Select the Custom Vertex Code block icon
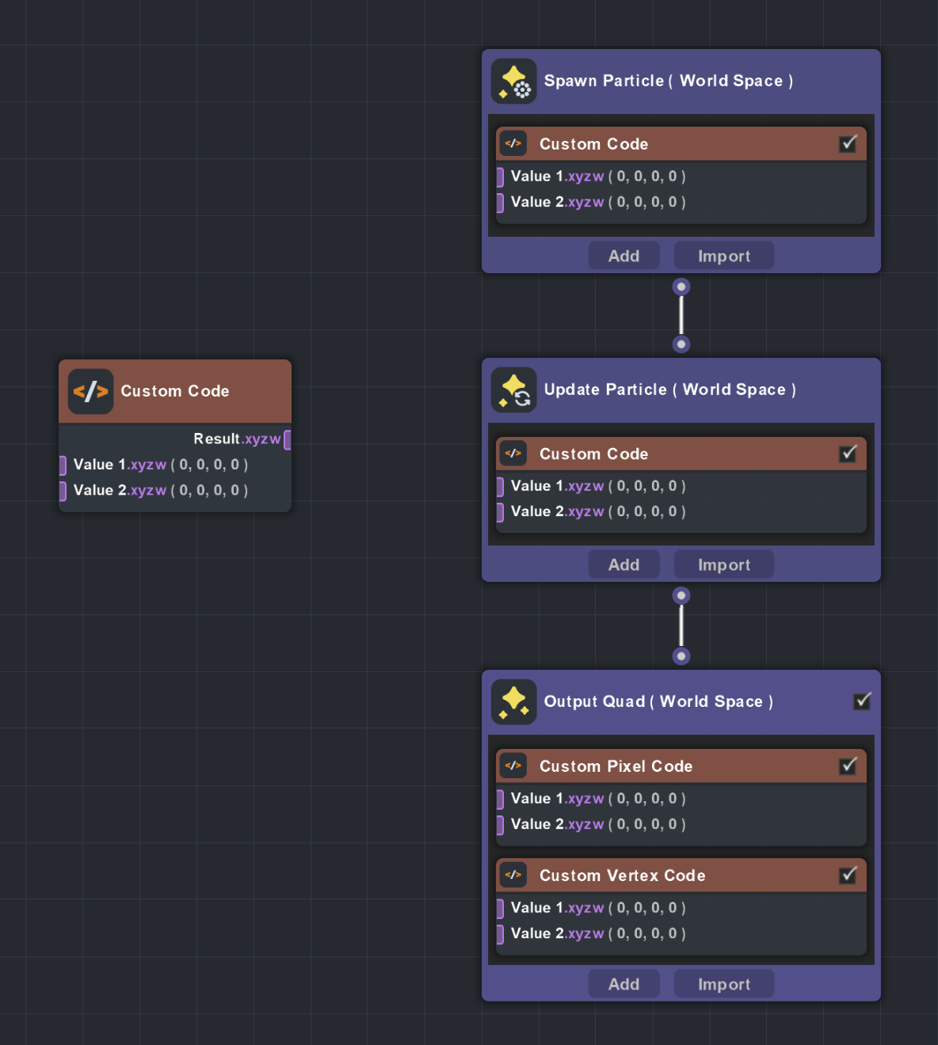 point(513,875)
